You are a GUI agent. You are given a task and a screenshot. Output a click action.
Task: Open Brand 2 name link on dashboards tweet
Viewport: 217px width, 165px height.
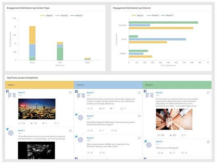coord(90,116)
